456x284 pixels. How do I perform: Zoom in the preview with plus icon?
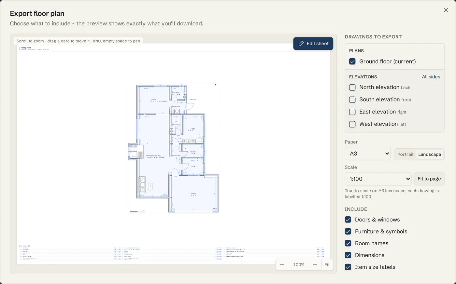(315, 265)
